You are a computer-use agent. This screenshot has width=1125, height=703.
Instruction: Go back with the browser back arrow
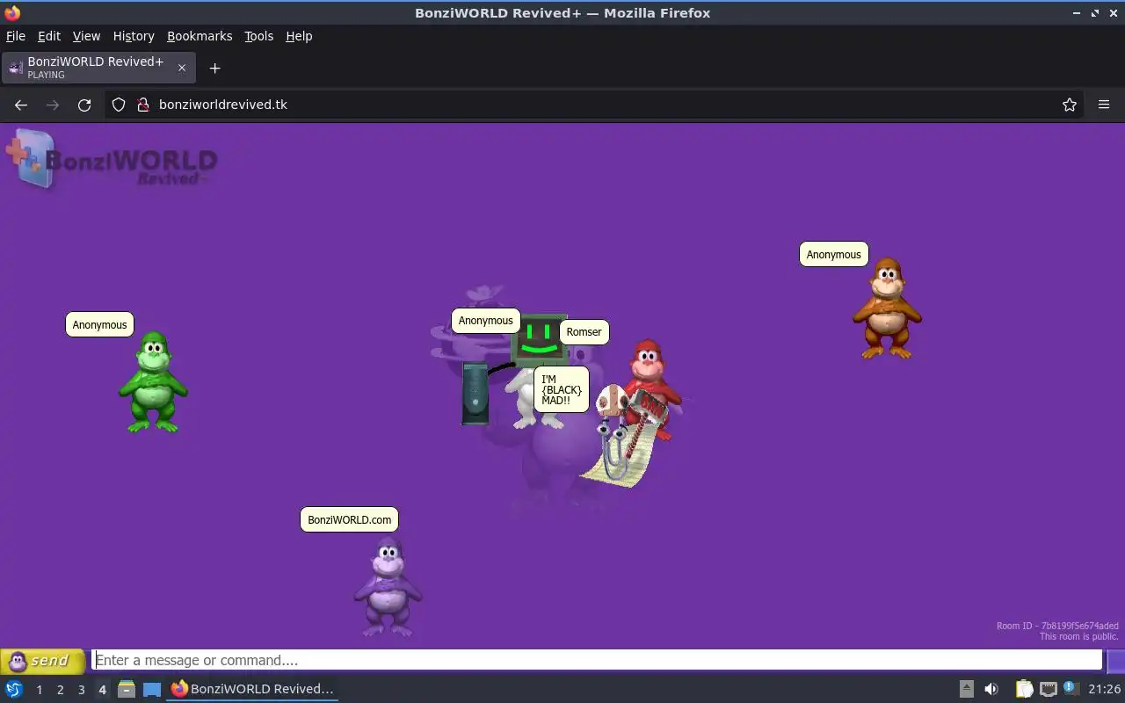click(21, 105)
